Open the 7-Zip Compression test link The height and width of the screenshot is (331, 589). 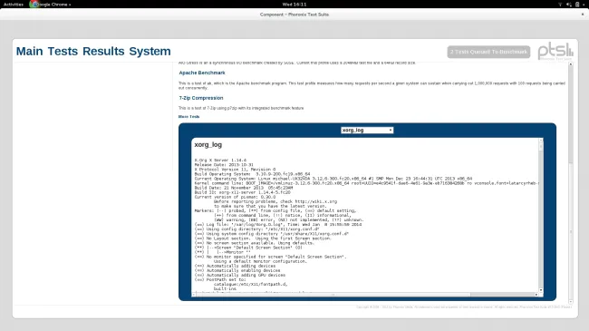[201, 98]
